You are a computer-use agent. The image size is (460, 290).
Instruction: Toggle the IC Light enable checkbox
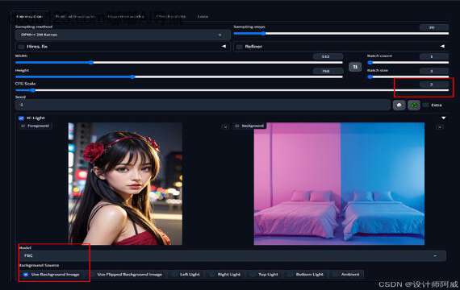pyautogui.click(x=21, y=118)
